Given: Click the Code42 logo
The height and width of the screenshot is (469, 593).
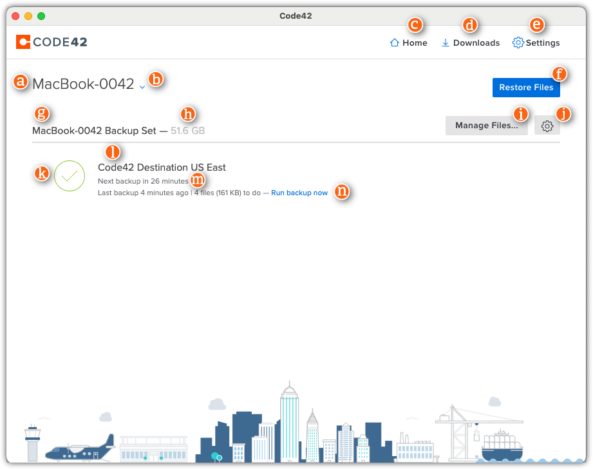Looking at the screenshot, I should (52, 42).
